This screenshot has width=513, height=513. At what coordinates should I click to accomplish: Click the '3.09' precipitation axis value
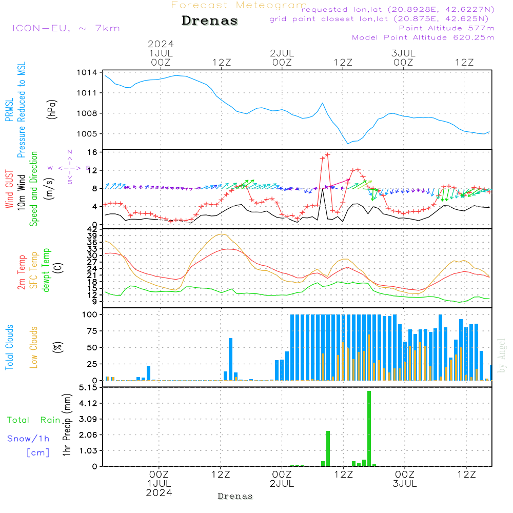[x=88, y=419]
